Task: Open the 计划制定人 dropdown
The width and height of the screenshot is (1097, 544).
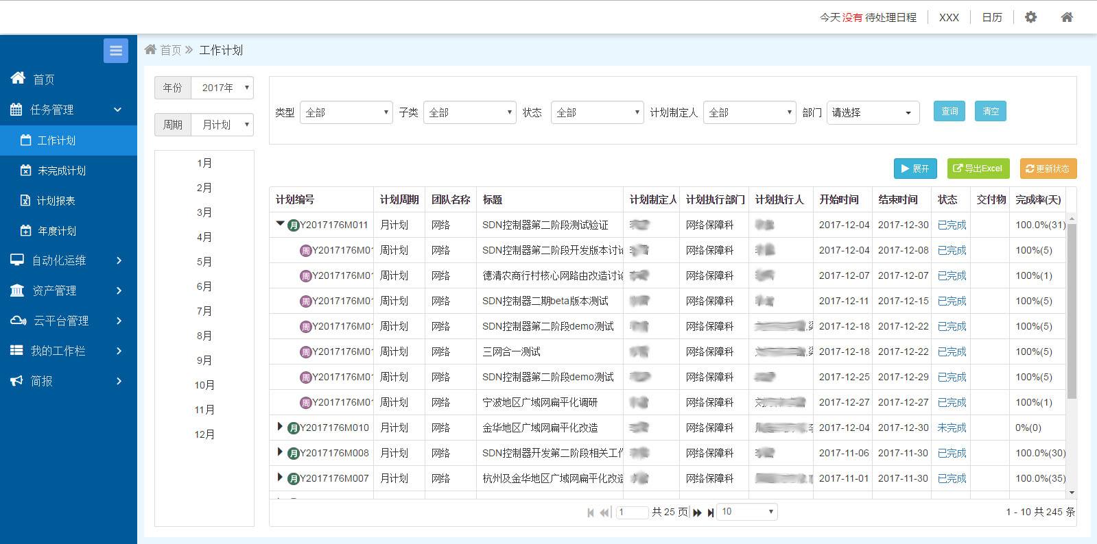Action: 749,112
